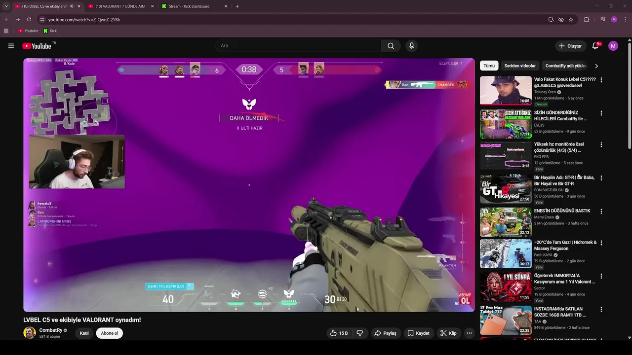Click the video player to pause
Viewport: 632px width, 355px height.
click(249, 185)
